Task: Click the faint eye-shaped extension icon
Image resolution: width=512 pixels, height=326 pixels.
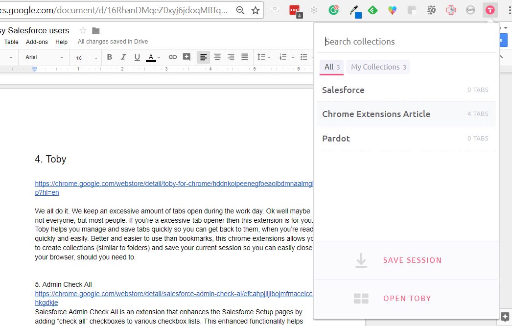Action: [275, 10]
